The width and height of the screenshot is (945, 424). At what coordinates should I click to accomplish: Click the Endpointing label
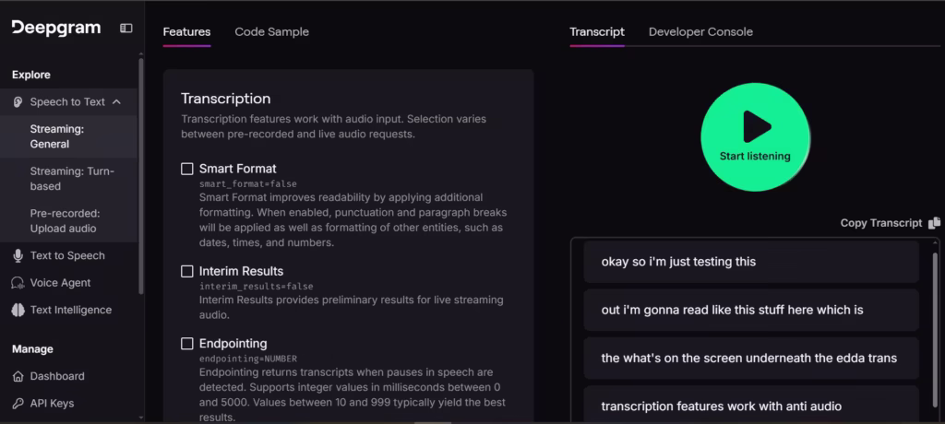233,343
